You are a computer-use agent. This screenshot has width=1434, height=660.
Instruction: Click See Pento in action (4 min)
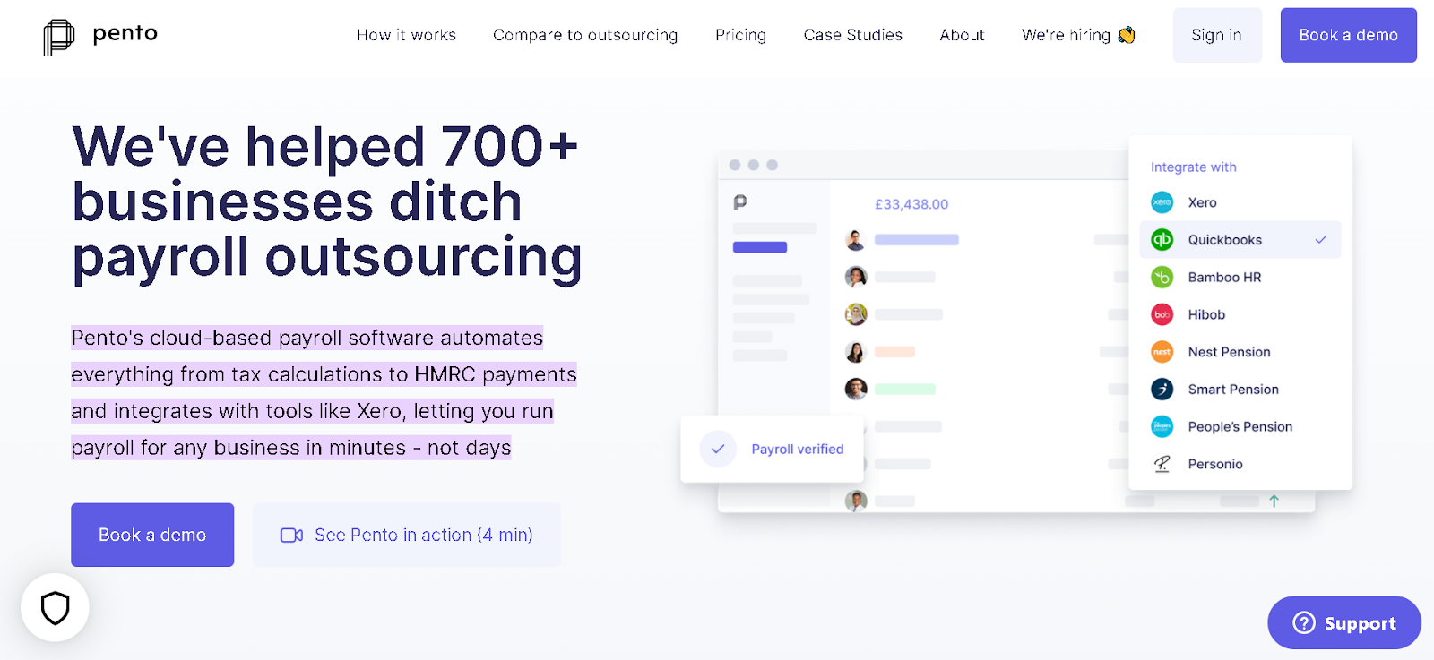tap(406, 535)
